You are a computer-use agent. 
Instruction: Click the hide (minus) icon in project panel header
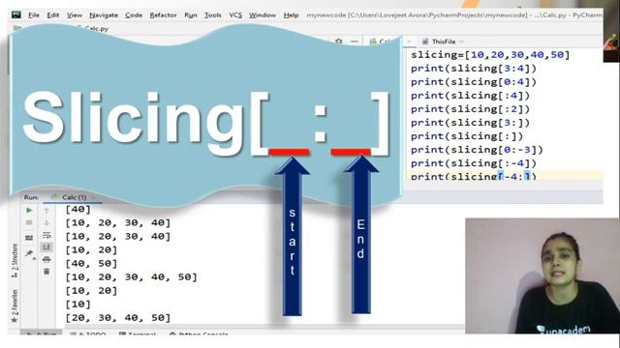tap(355, 41)
